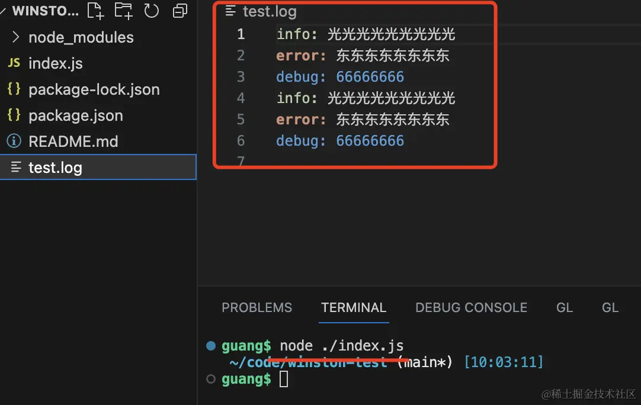Click the JS icon beside index.js

(x=14, y=63)
